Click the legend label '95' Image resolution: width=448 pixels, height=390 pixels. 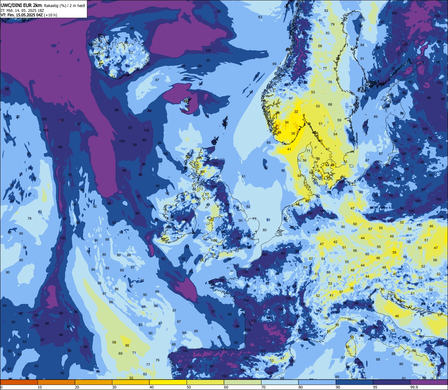click(x=375, y=387)
